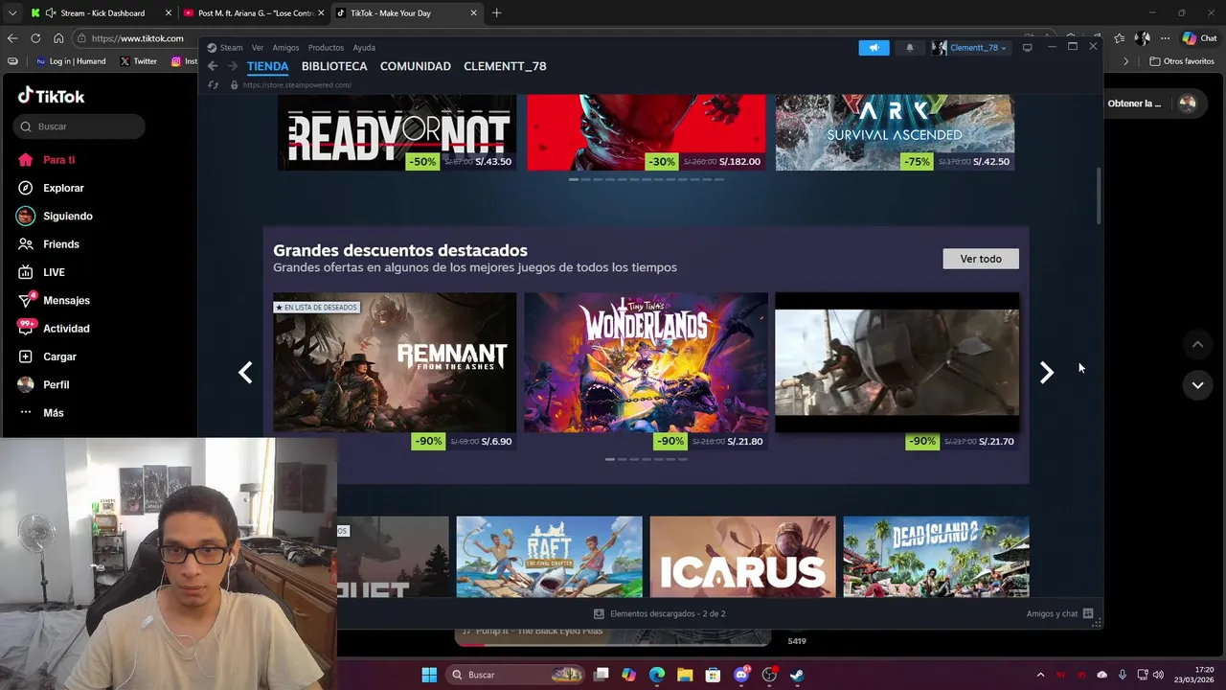Open Otros favoritos bookmarks folder
This screenshot has width=1226, height=690.
pyautogui.click(x=1182, y=61)
